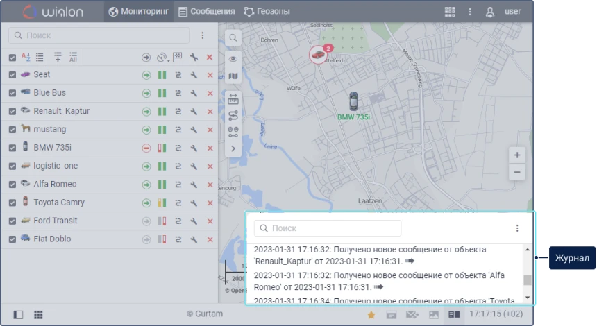The image size is (597, 326).
Task: Select the Alfa Romeo unit name
Action: 55,184
